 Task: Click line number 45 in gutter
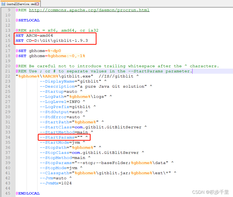click(8, 193)
